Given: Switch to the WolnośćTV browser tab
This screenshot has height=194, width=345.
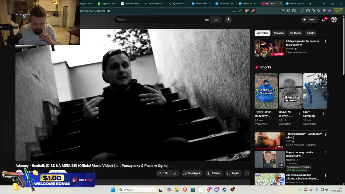Looking at the screenshot, I should pos(177,4).
